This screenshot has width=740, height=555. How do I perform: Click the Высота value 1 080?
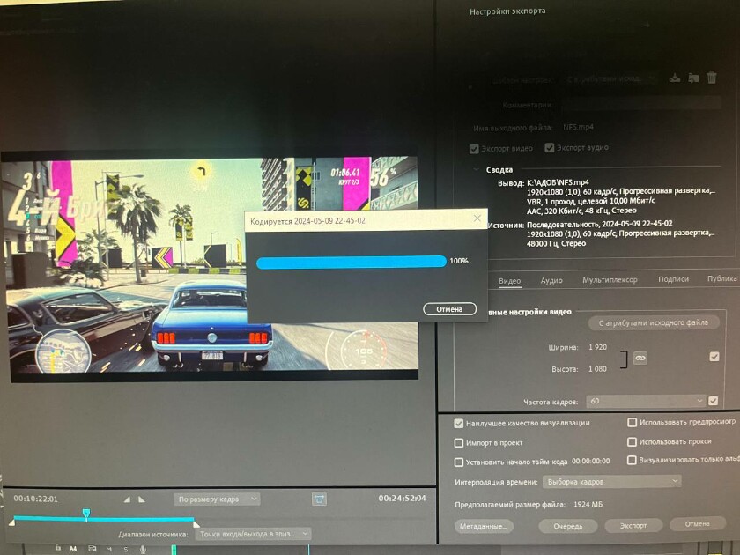(x=597, y=369)
